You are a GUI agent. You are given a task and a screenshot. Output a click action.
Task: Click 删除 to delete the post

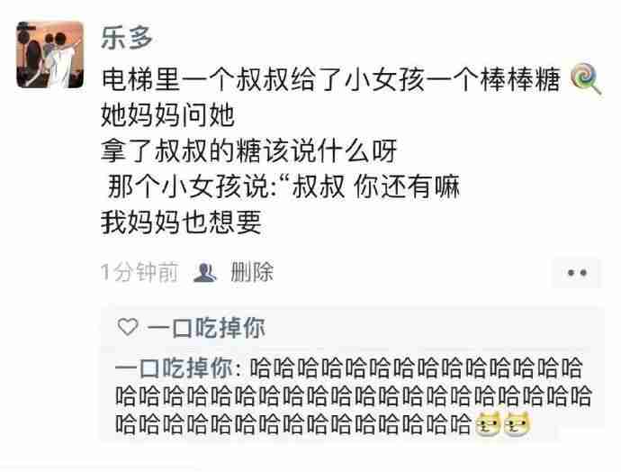[252, 272]
